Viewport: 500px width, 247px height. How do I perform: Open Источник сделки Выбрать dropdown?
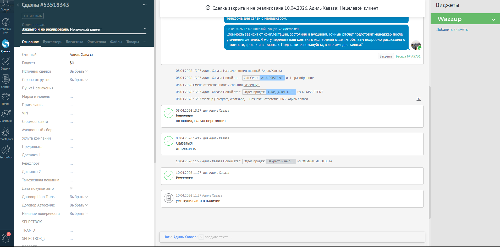[x=79, y=71]
